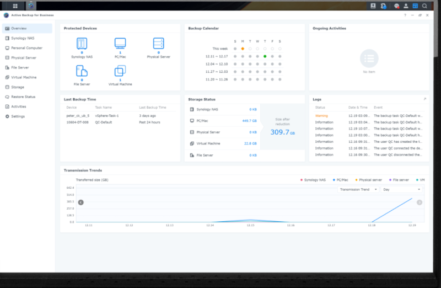The width and height of the screenshot is (441, 288).
Task: Click the Device column header
Action: point(72,108)
